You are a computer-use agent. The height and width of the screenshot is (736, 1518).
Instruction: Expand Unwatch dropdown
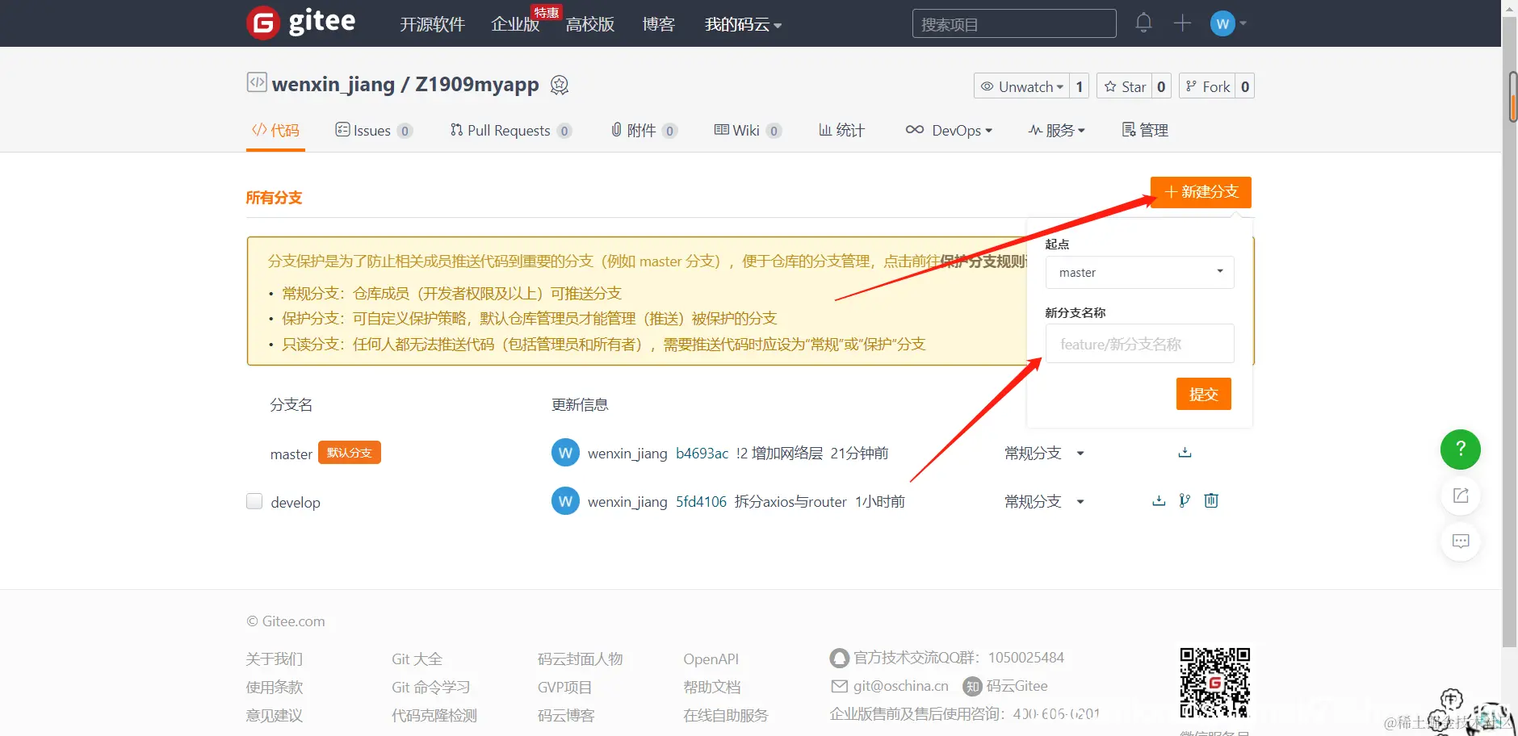pos(1021,86)
